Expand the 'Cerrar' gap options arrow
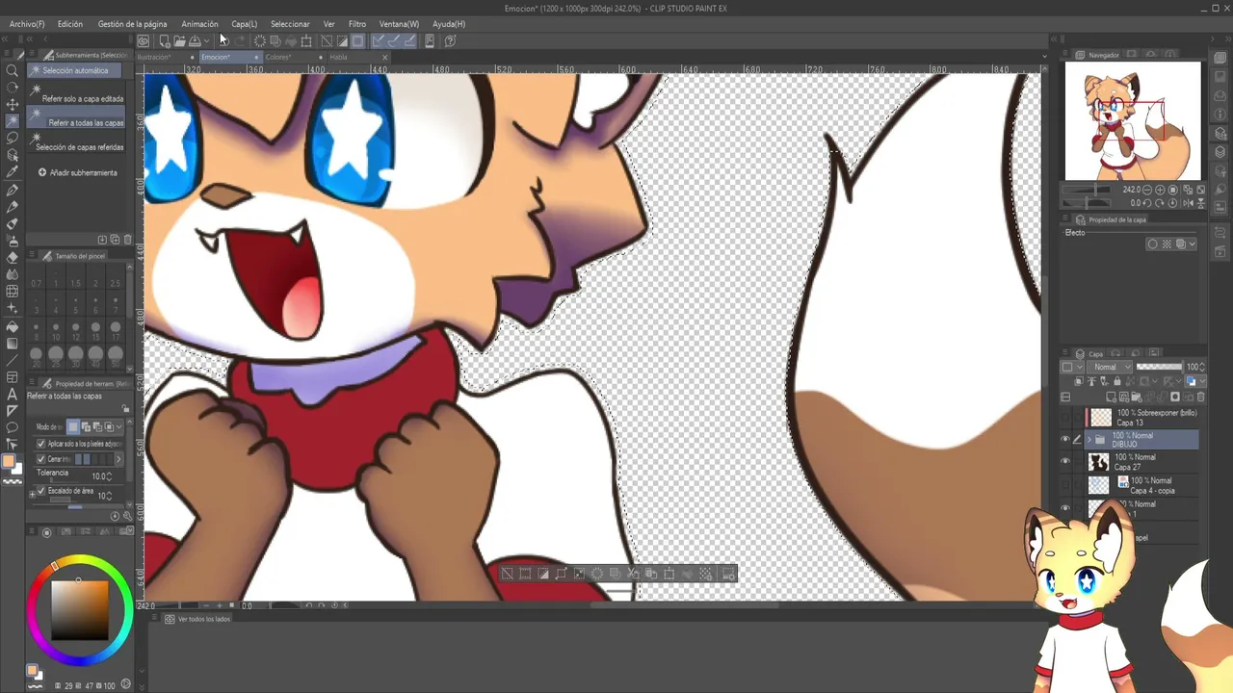The height and width of the screenshot is (693, 1233). tap(118, 459)
